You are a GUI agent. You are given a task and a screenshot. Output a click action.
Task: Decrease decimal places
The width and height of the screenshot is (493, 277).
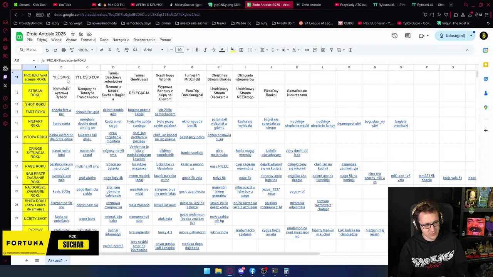(x=118, y=50)
